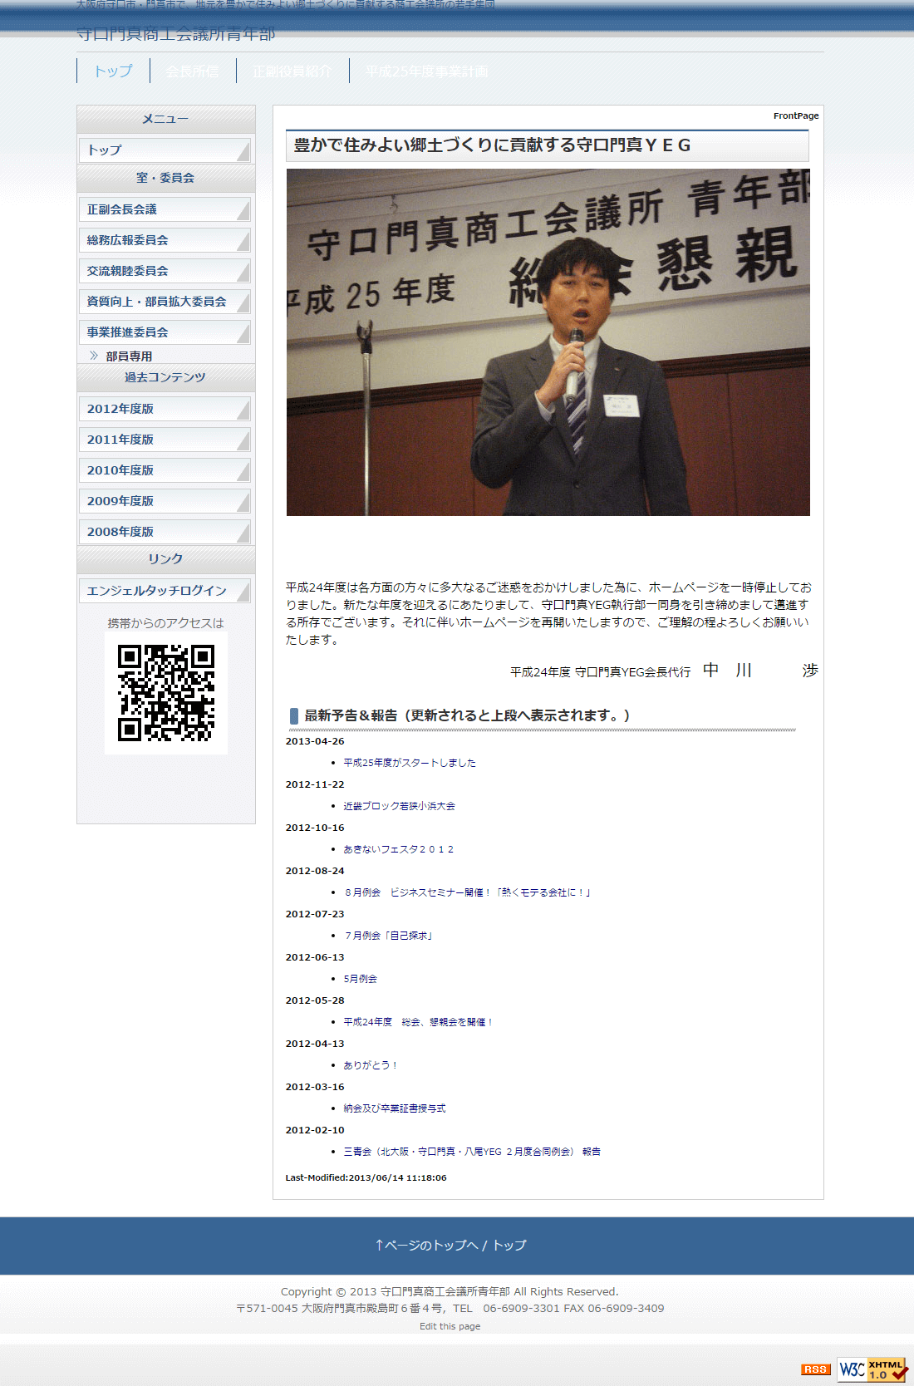914x1386 pixels.
Task: Select 正副役員紹介 in top navigation
Action: coord(292,71)
